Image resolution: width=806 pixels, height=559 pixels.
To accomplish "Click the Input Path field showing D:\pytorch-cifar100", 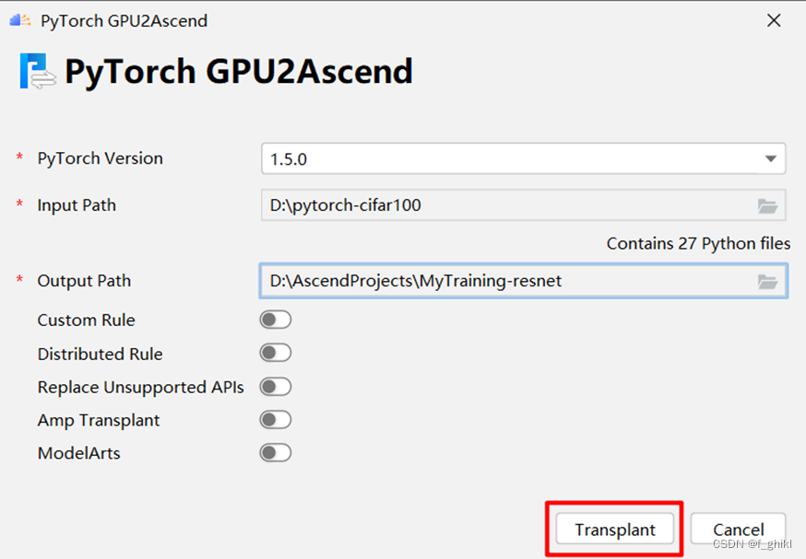I will 507,205.
